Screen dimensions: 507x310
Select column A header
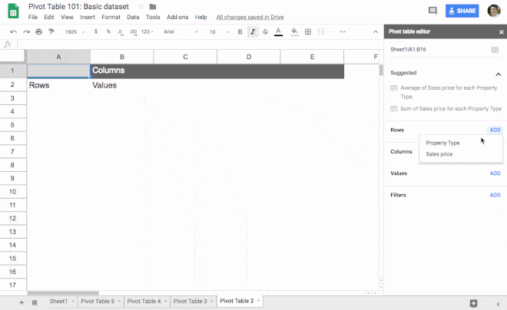click(x=58, y=57)
